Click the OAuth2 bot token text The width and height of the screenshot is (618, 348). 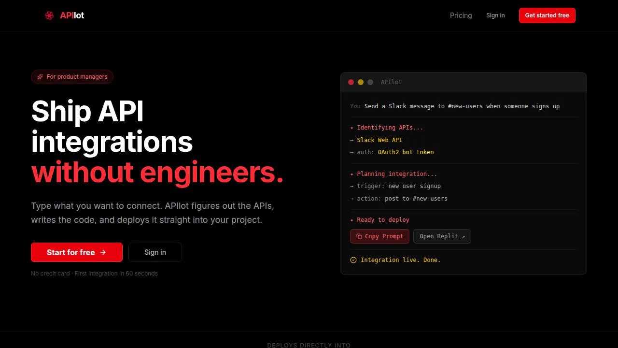coord(406,152)
